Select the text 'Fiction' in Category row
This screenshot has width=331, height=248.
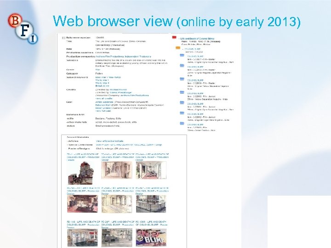[x=99, y=73]
